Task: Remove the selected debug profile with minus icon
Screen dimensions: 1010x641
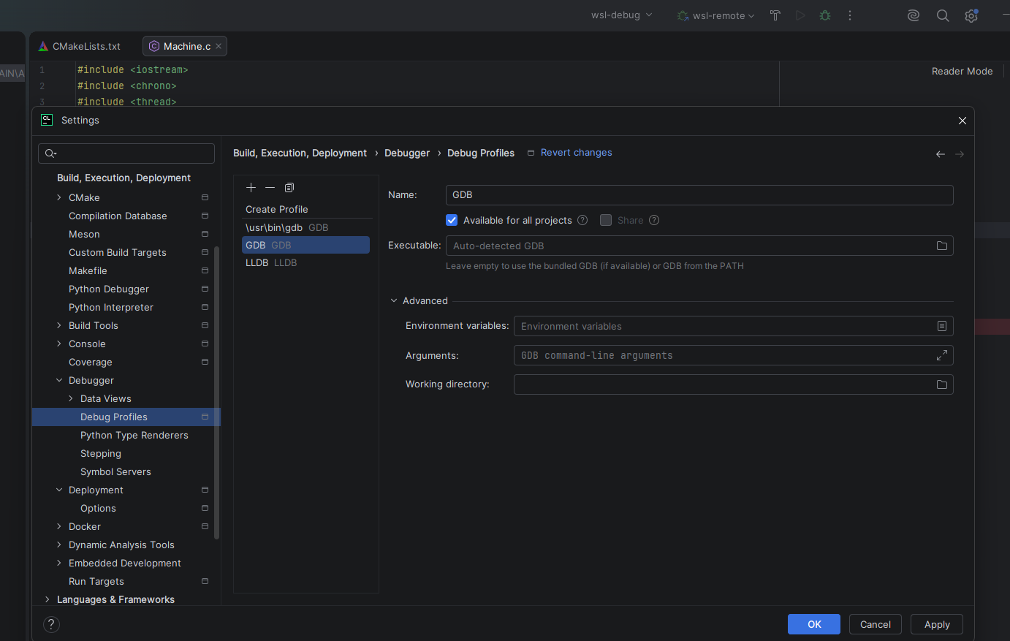Action: tap(270, 188)
